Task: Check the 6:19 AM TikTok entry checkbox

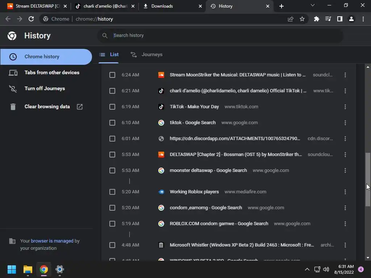Action: (112, 107)
